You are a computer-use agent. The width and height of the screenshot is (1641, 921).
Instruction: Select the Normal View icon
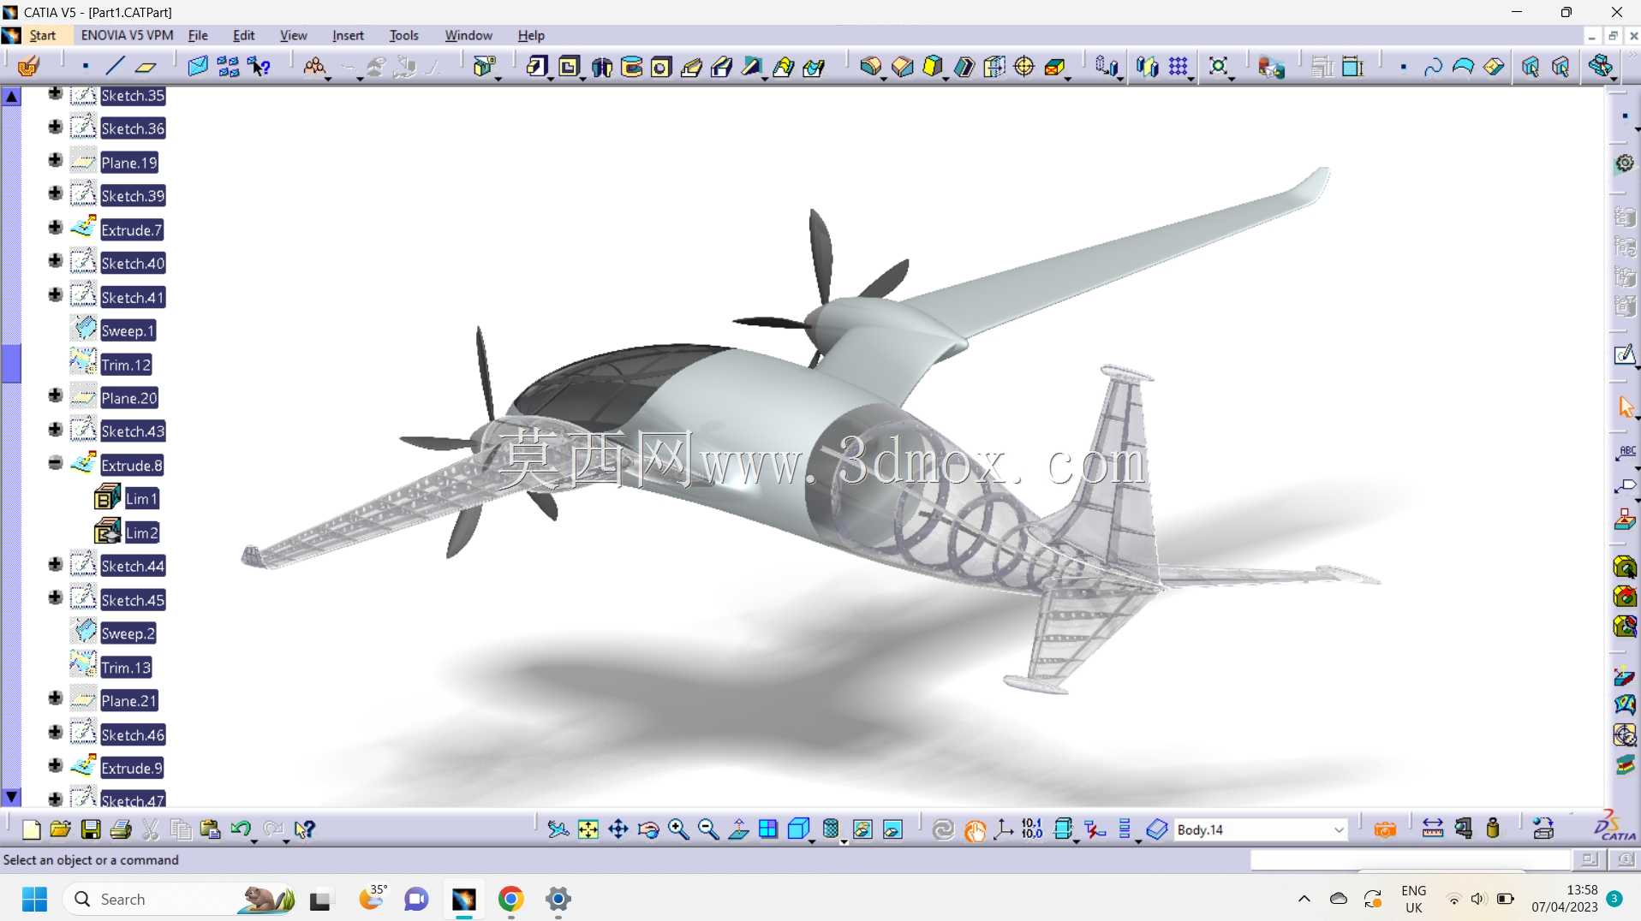click(738, 829)
